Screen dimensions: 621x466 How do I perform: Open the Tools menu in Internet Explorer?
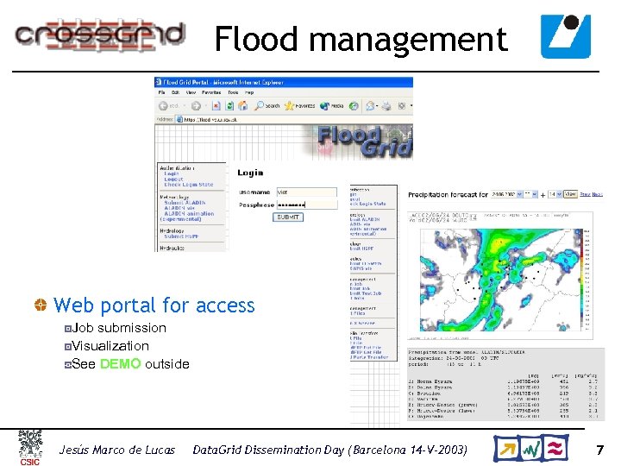coord(233,92)
